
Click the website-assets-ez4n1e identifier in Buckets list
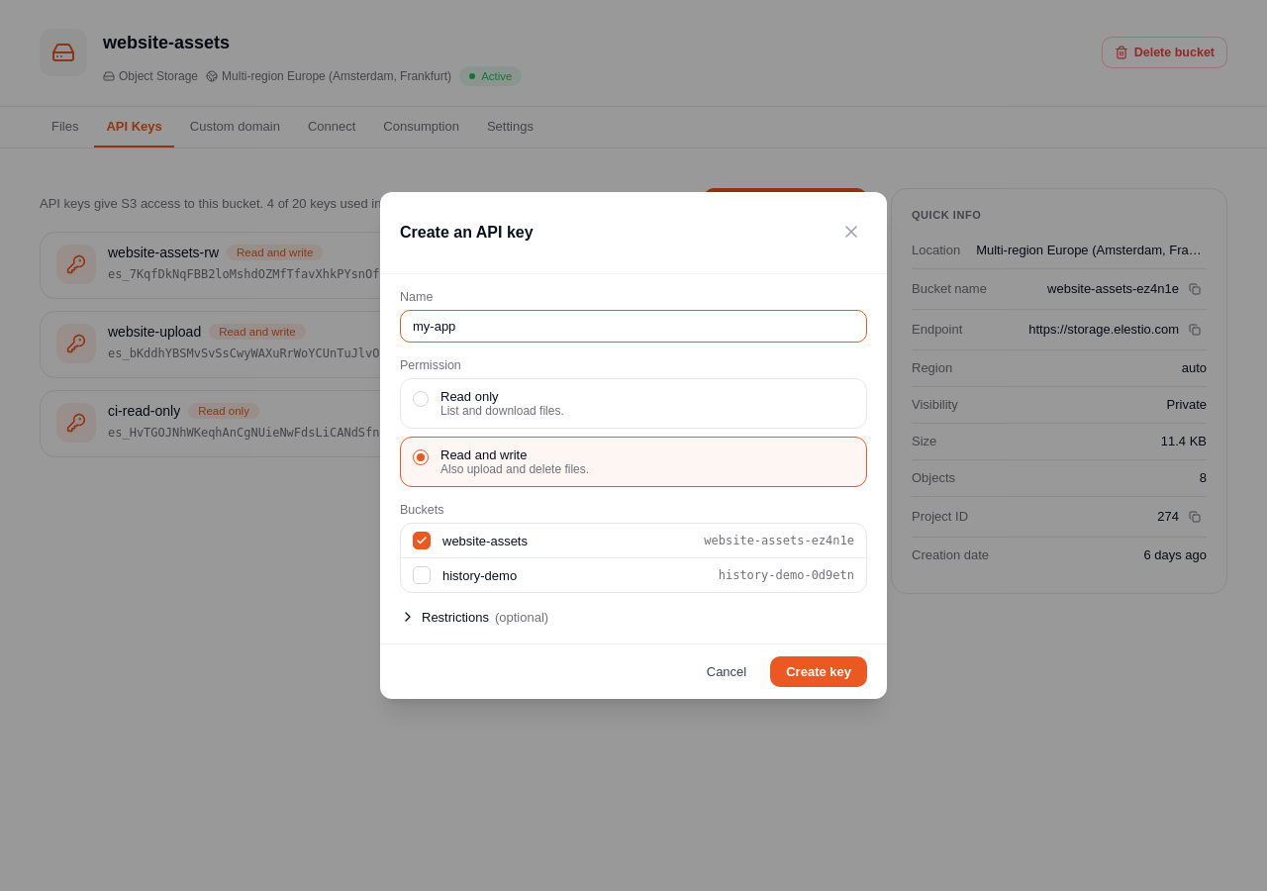click(779, 541)
